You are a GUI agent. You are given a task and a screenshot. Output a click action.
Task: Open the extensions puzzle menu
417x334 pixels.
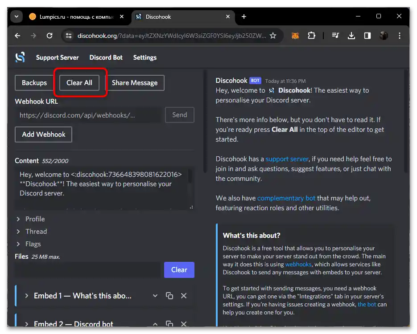coord(311,36)
